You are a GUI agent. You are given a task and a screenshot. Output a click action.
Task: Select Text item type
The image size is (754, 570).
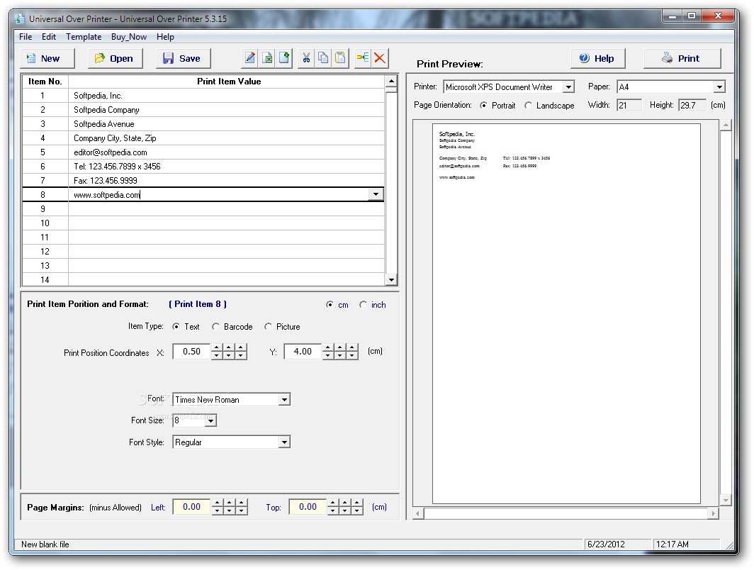[x=176, y=327]
